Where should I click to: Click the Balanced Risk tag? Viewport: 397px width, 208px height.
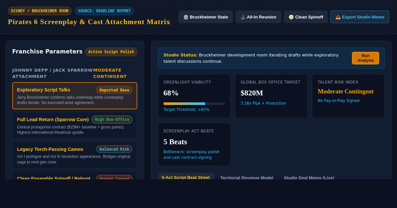point(114,149)
